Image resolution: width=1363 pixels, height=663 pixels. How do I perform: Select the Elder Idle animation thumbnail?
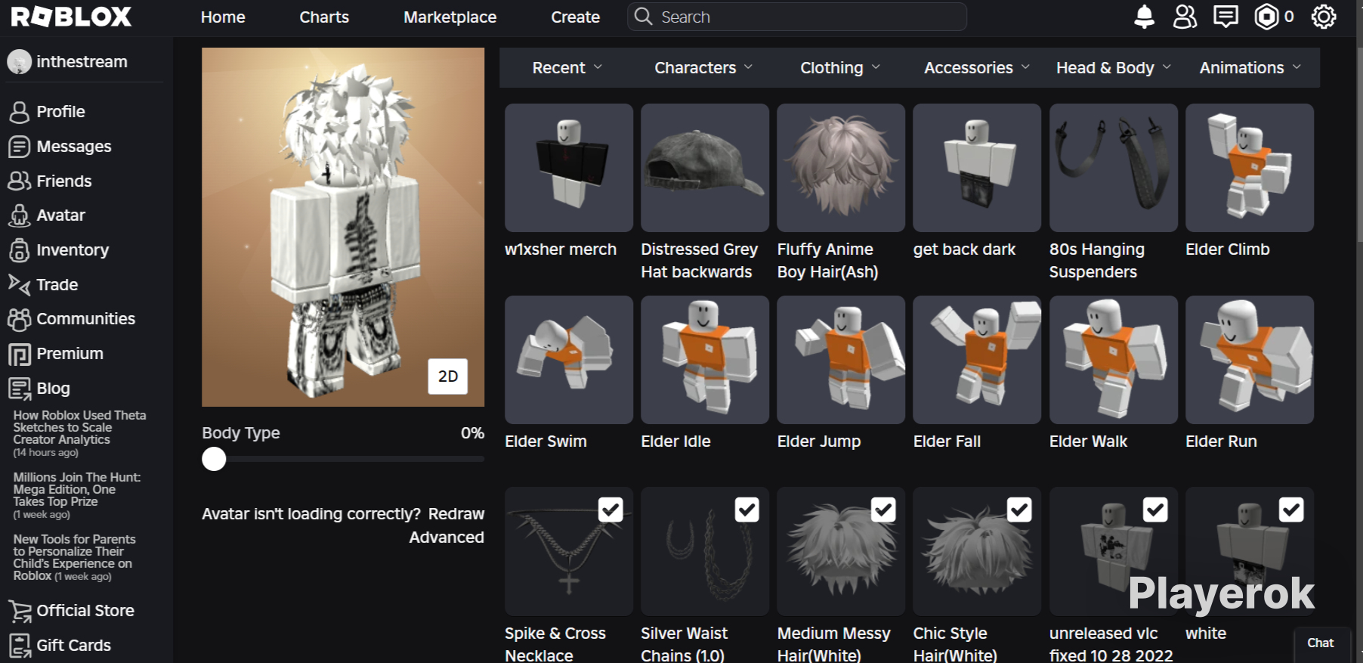coord(705,360)
